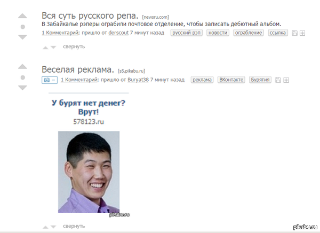Click the ad address 578123.ru
Viewport: 320px width, 233px height.
pos(89,122)
